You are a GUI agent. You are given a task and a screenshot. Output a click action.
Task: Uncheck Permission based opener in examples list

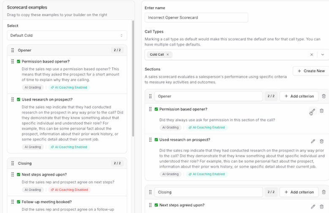[19, 61]
